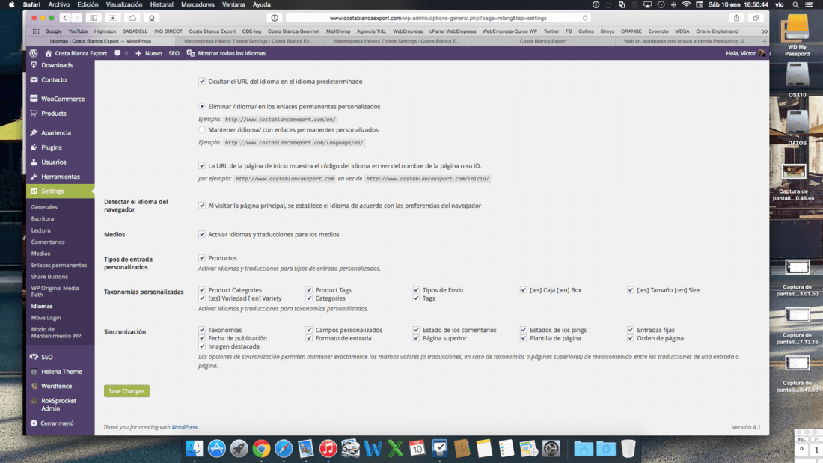
Task: Open the WD My Passport drive on desktop
Action: (x=797, y=36)
